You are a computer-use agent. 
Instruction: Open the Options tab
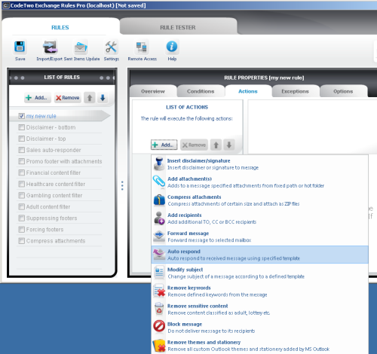pos(343,91)
